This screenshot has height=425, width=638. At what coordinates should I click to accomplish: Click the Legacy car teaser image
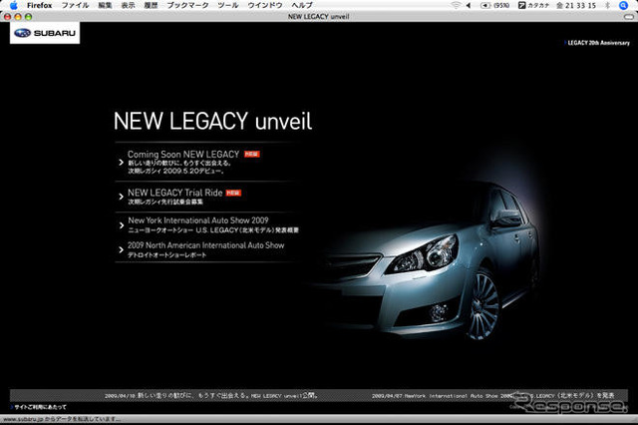click(428, 260)
